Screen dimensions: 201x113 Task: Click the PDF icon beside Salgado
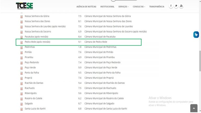click(x=21, y=104)
